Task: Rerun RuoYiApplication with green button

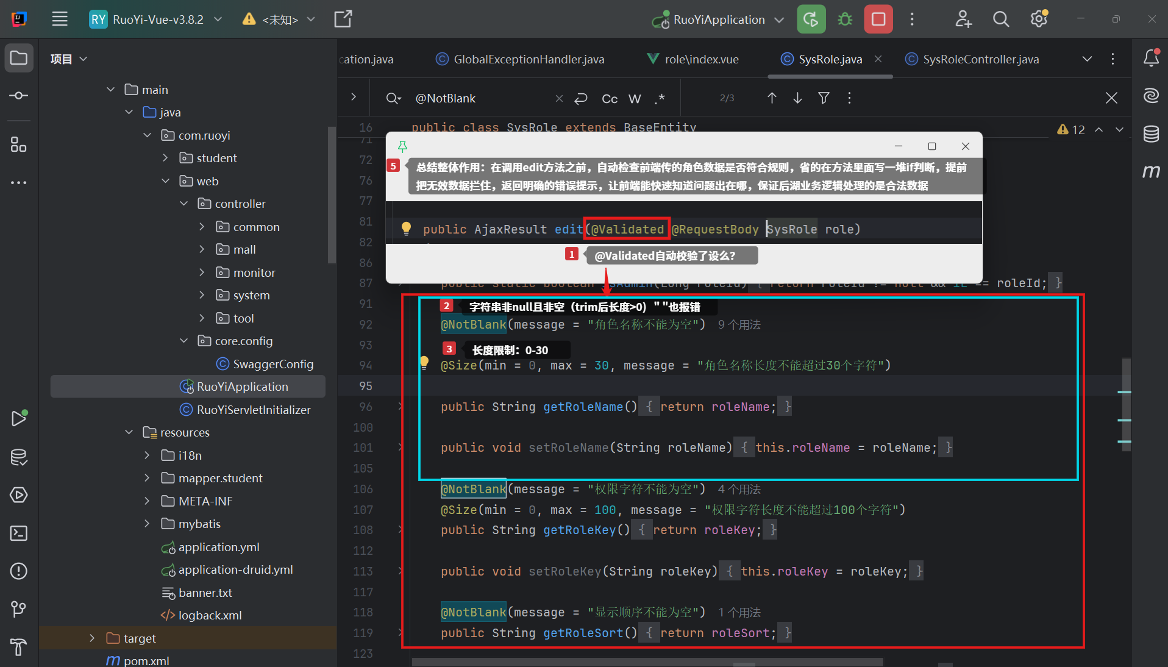Action: (811, 20)
